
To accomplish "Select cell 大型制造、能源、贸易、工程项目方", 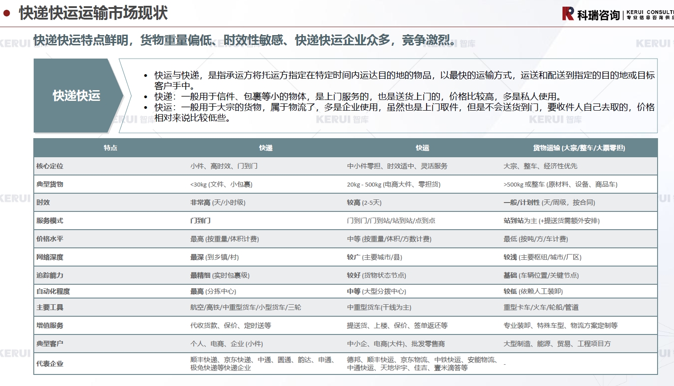I will click(557, 344).
